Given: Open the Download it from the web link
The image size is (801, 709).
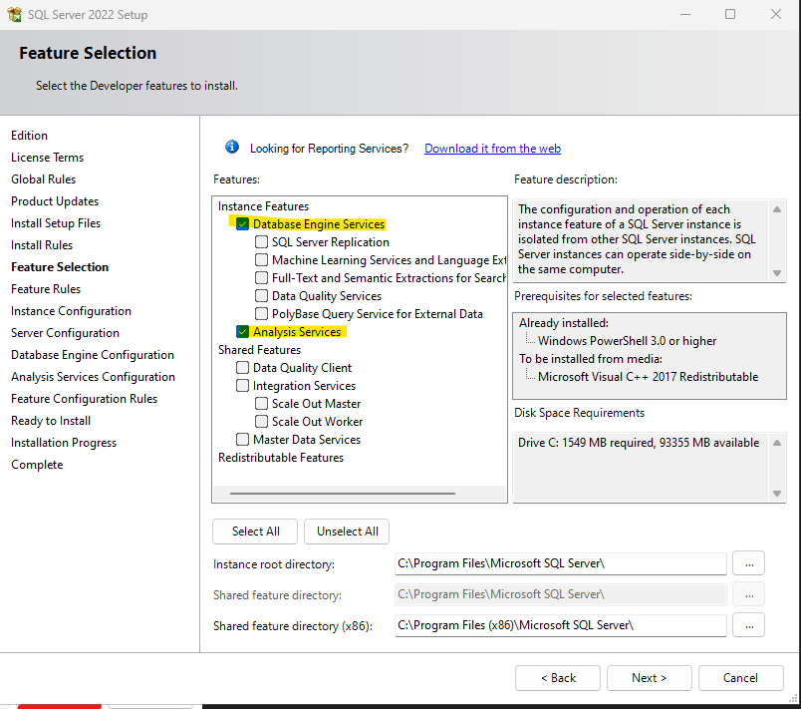Looking at the screenshot, I should [492, 149].
